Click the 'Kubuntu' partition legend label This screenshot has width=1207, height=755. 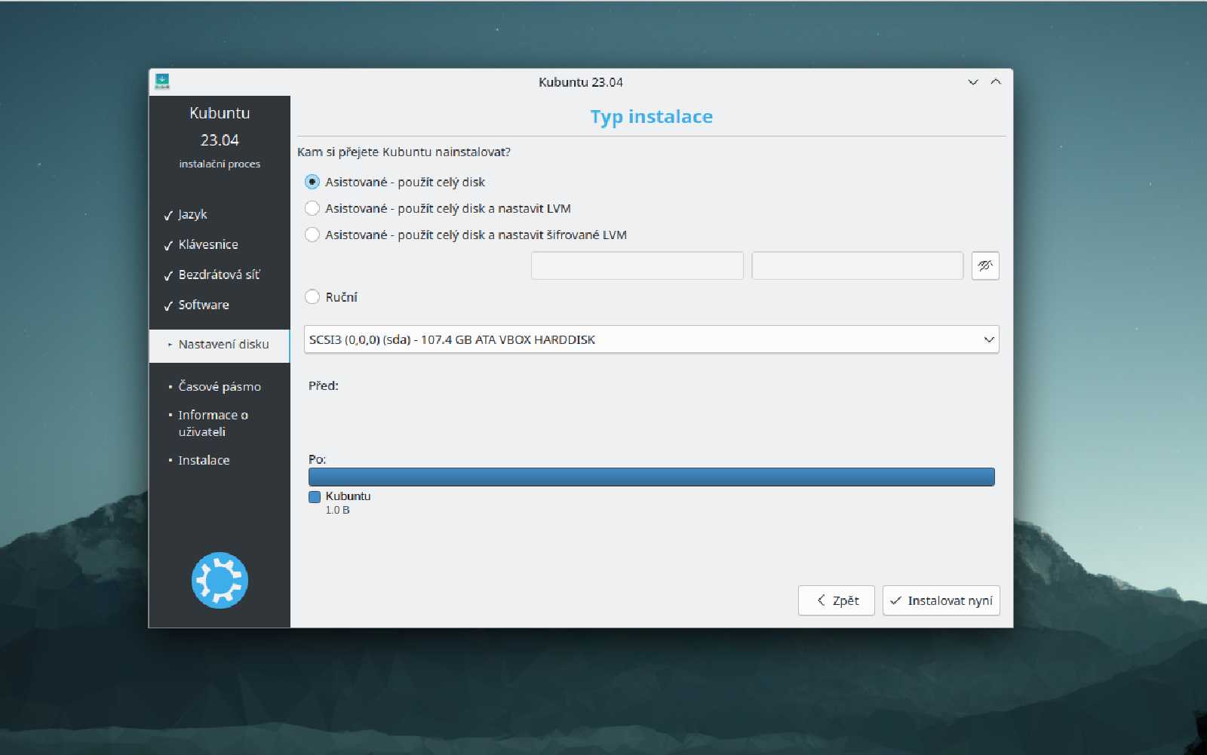[x=348, y=496]
